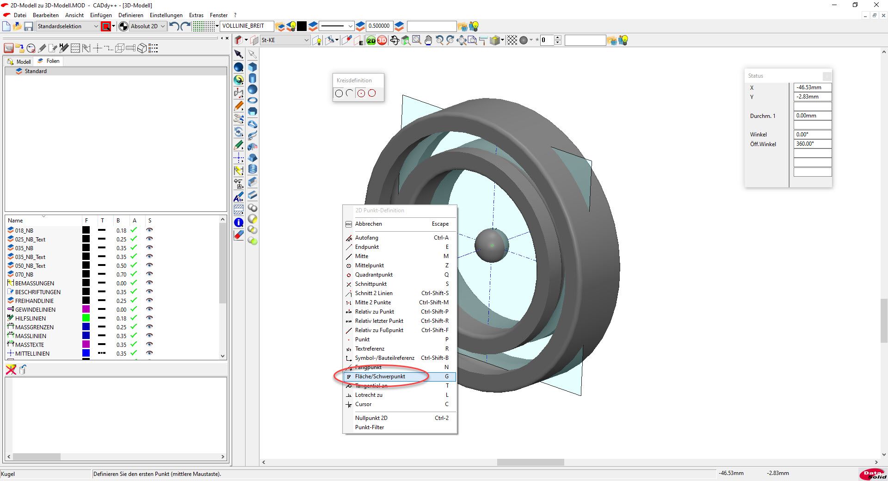This screenshot has height=481, width=888.
Task: Toggle active checkmark for HILFSLINIEN layer
Action: pos(134,318)
